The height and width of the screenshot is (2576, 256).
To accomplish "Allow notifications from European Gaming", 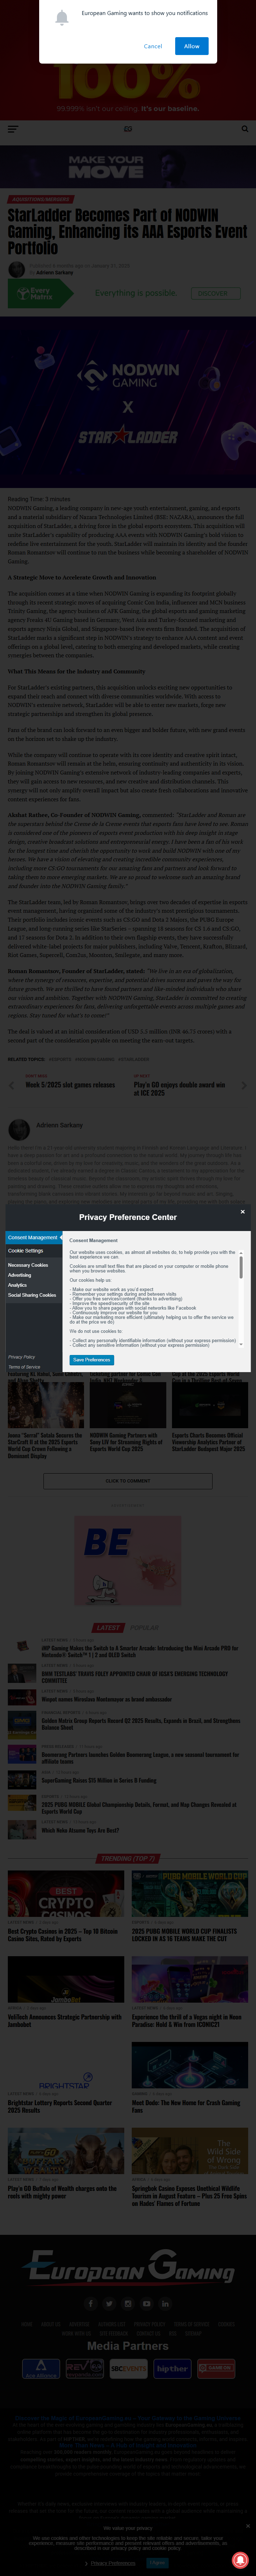I will tap(191, 46).
